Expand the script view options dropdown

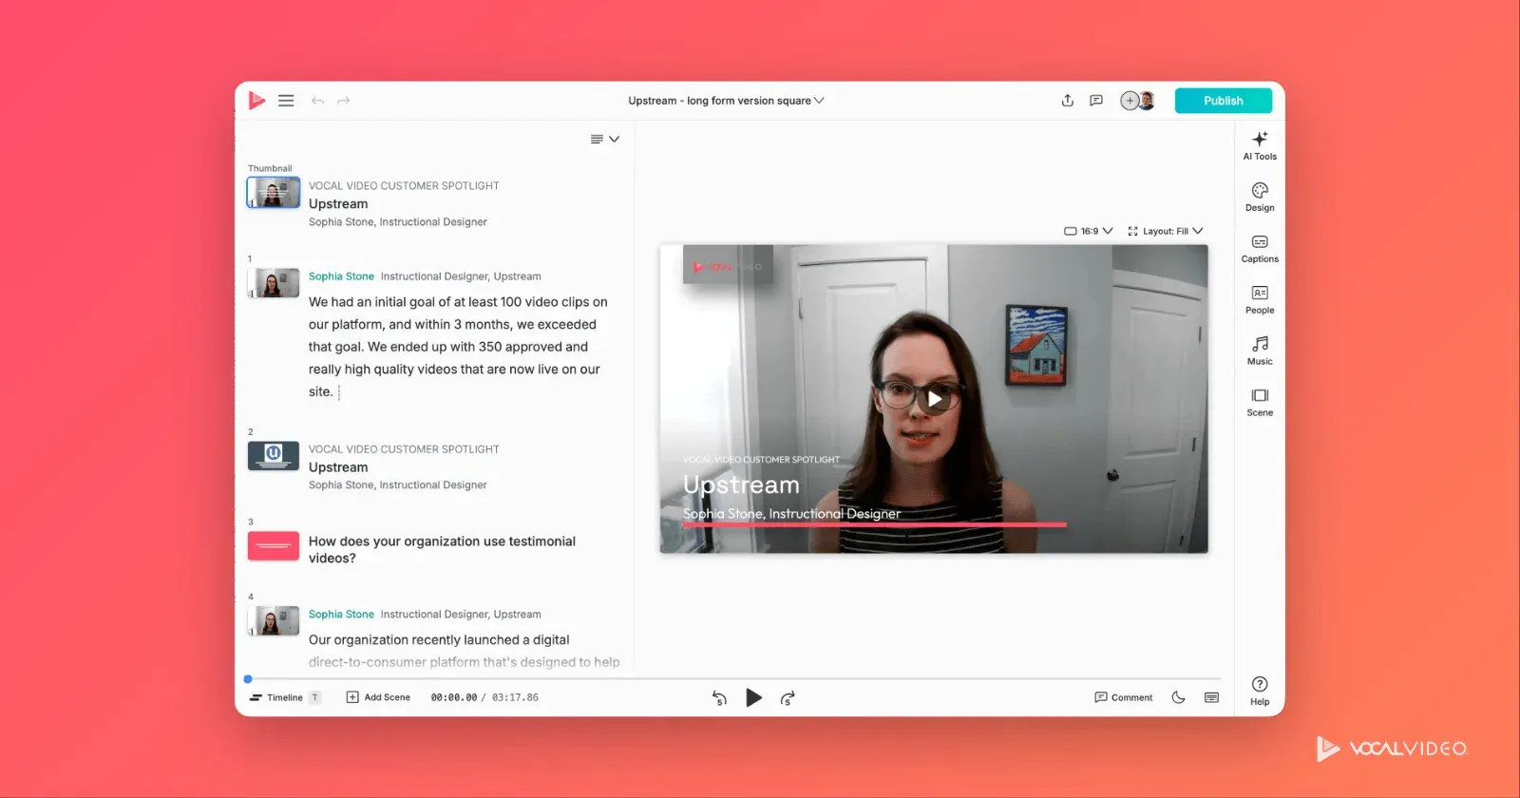(605, 139)
